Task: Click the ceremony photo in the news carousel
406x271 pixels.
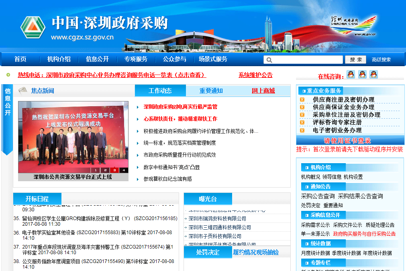Action: coord(73,137)
